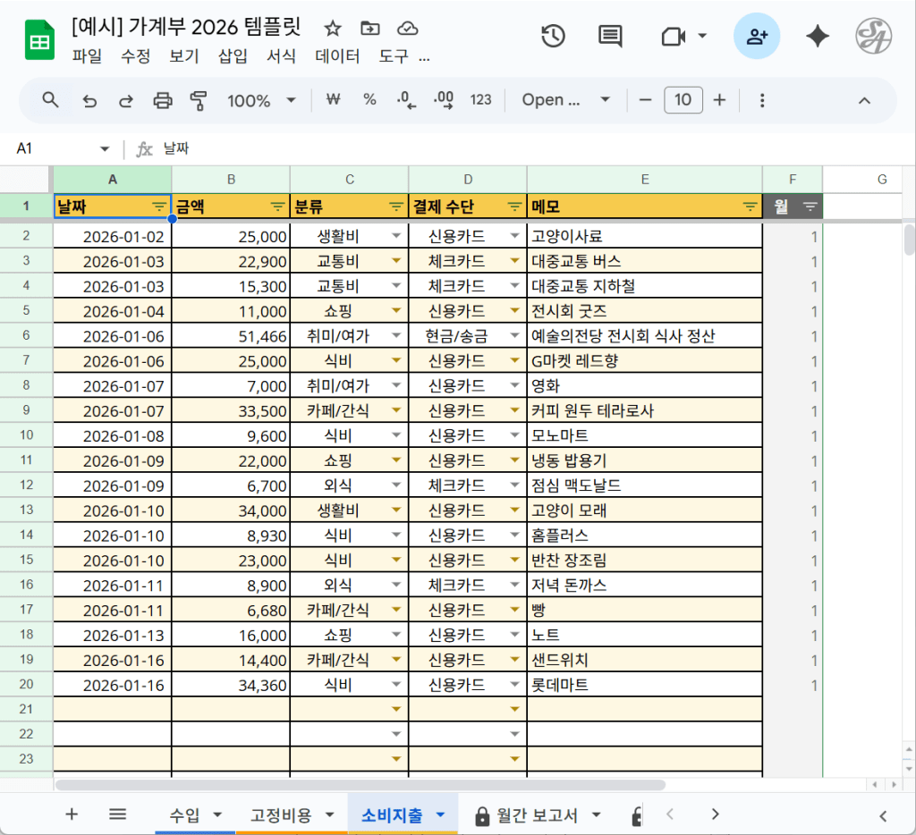Image resolution: width=916 pixels, height=835 pixels.
Task: Click the undo arrow icon
Action: [x=89, y=100]
